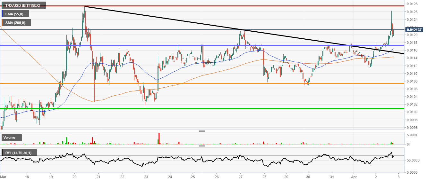Click the TRX/USD (BITFINEX) symbol label
Screen dimensions: 427x181
pyautogui.click(x=23, y=5)
